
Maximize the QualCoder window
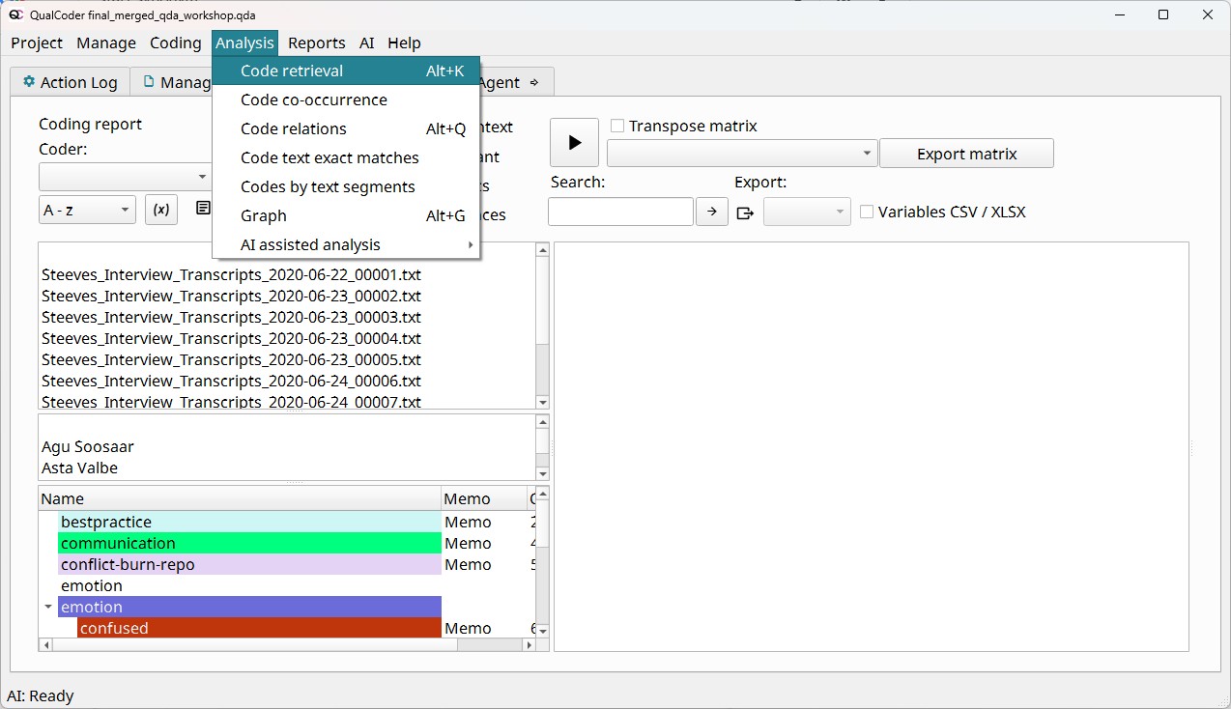tap(1163, 14)
